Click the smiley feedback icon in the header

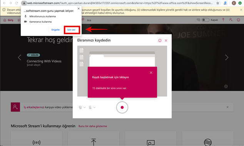(238, 20)
